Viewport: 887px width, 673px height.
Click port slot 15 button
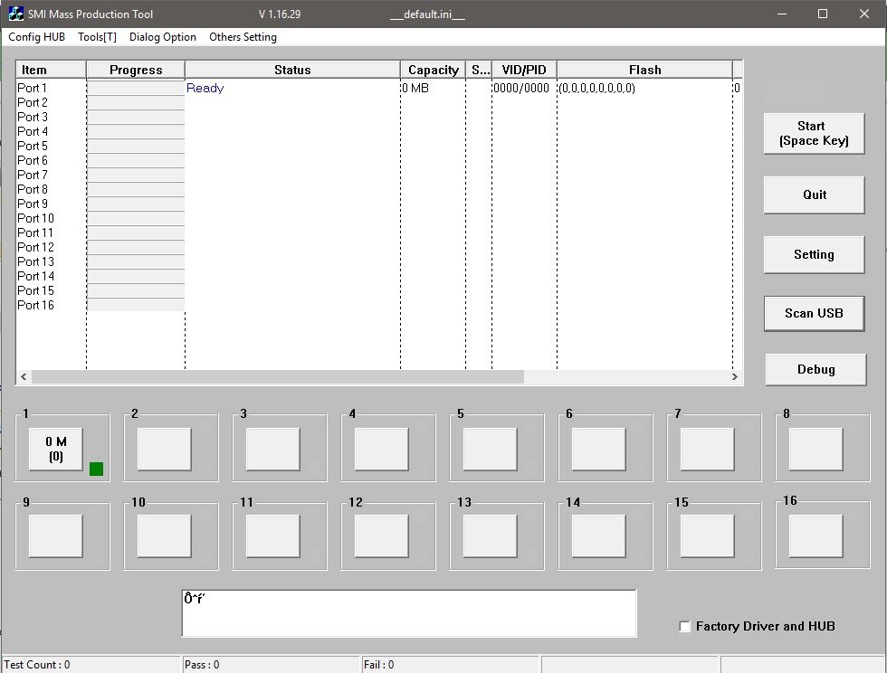click(x=707, y=536)
